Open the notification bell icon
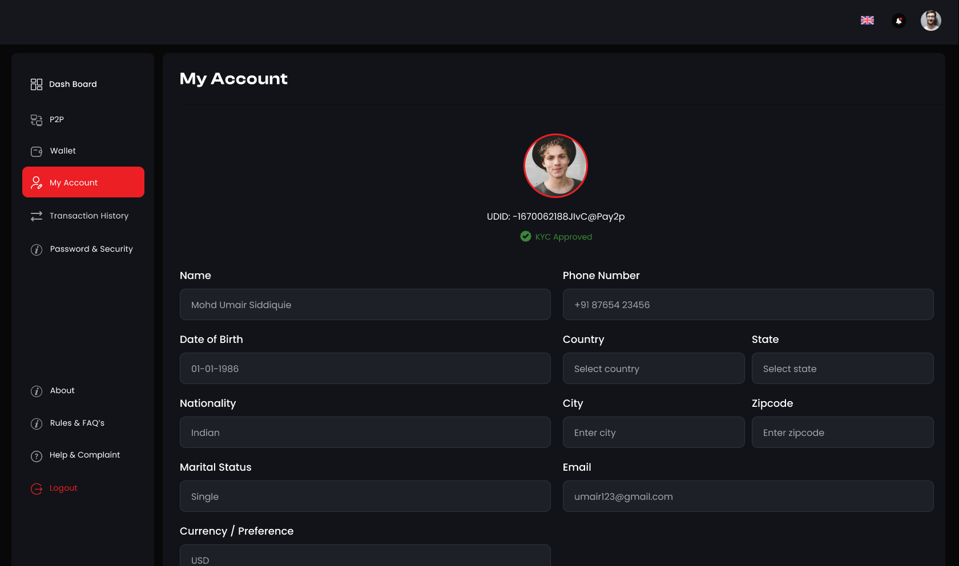The height and width of the screenshot is (566, 959). (898, 21)
